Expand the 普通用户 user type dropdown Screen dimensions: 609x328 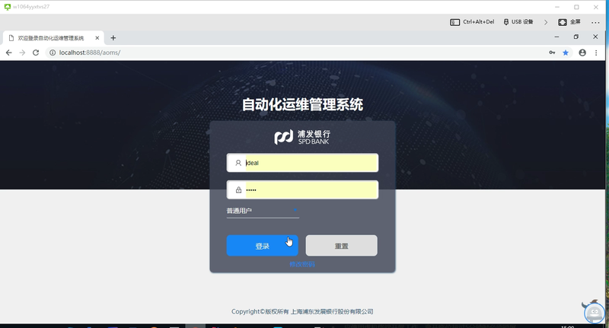(263, 211)
